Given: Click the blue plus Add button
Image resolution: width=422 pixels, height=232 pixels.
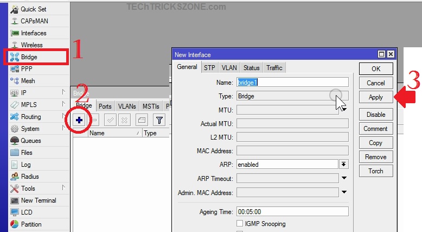Looking at the screenshot, I should pos(79,120).
